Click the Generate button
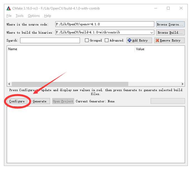 click(40, 101)
